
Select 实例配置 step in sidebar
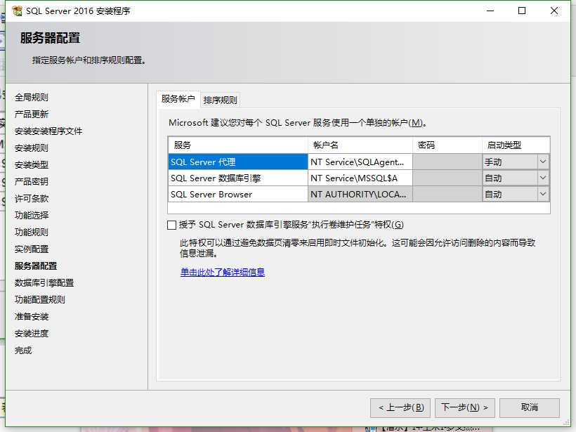[32, 249]
